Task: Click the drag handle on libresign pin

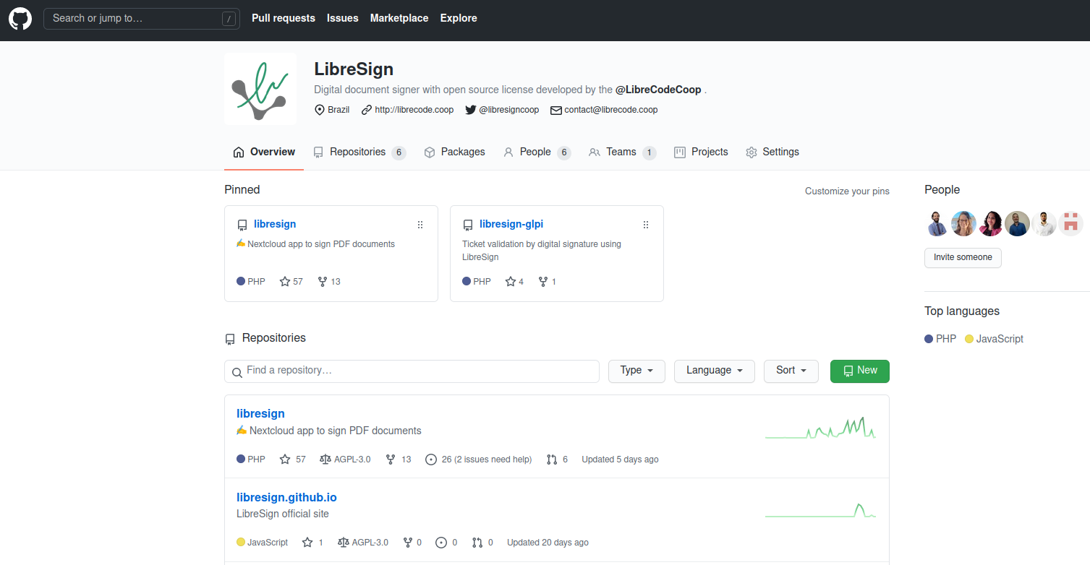Action: [420, 225]
